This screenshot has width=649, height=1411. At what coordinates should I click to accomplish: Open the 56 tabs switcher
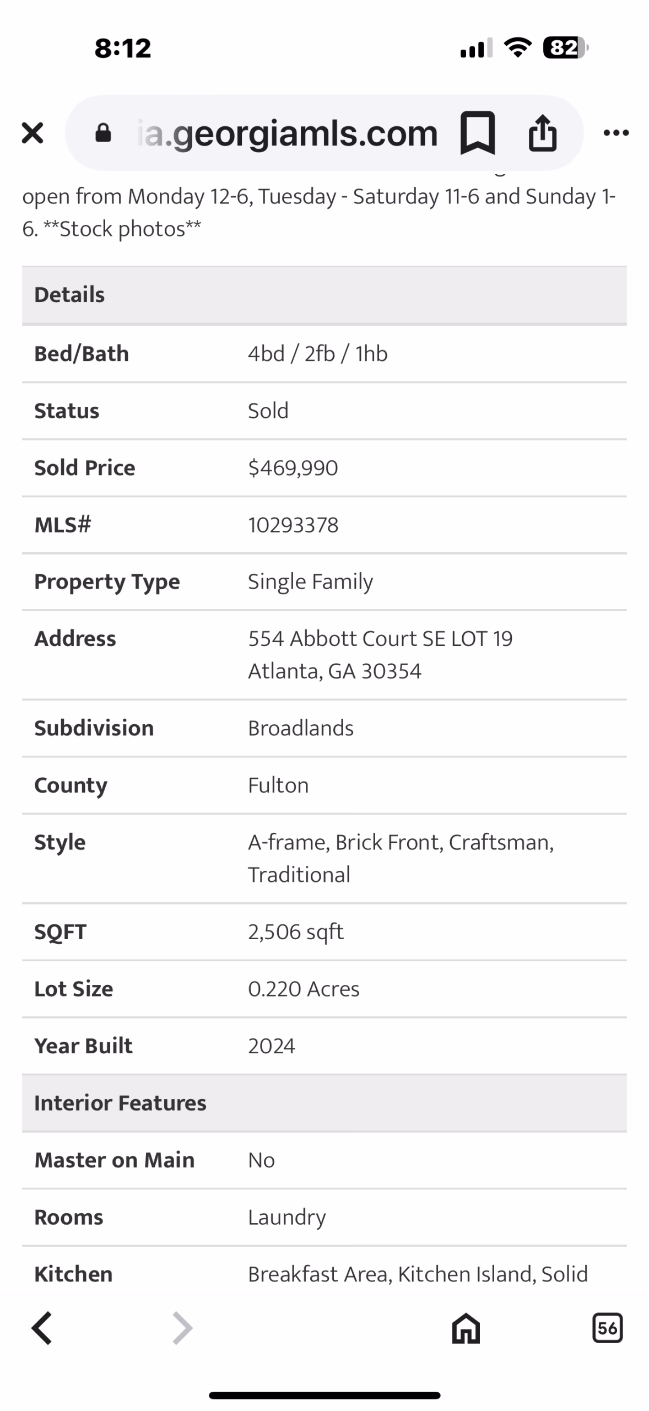tap(607, 1328)
